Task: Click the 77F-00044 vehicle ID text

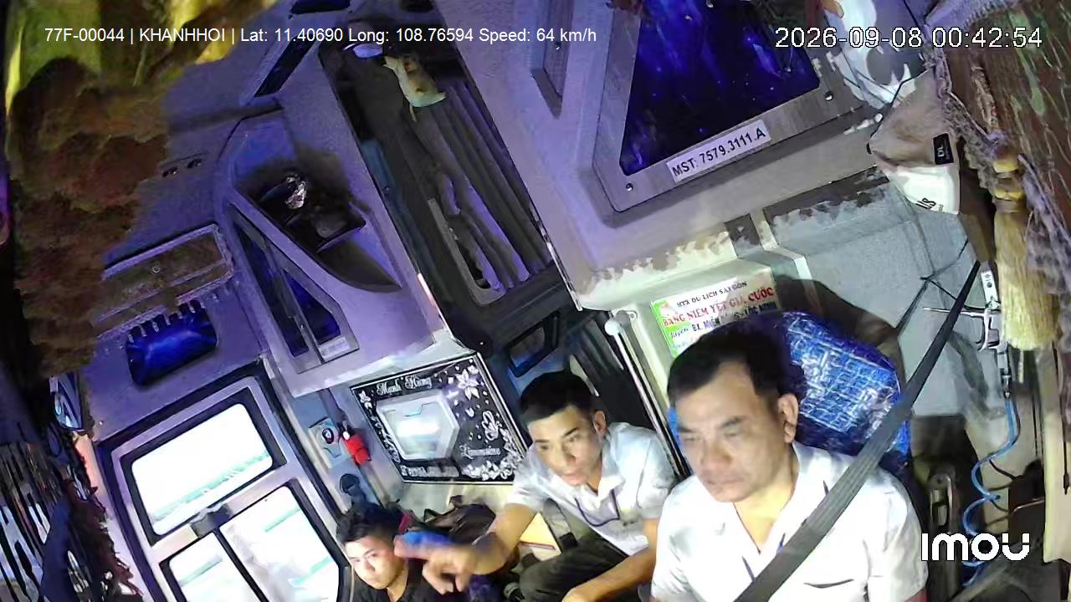Action: 84,35
